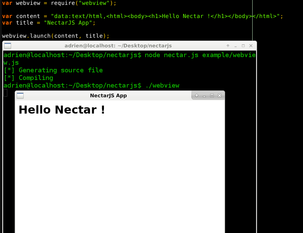Viewport: 303px width, 233px height.
Task: Maximize the terminal window
Action: click(x=243, y=45)
